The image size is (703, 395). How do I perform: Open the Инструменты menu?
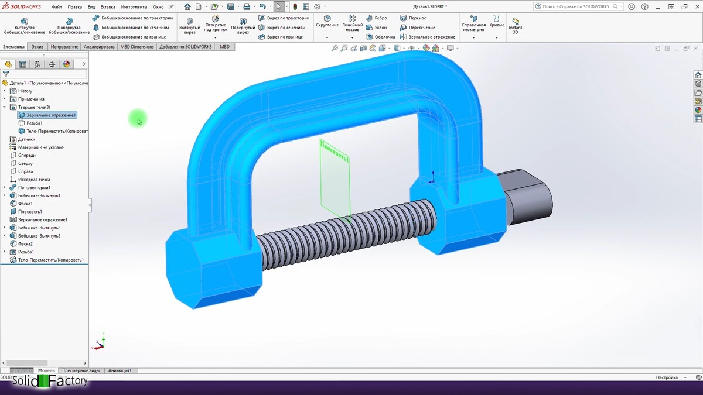[134, 7]
